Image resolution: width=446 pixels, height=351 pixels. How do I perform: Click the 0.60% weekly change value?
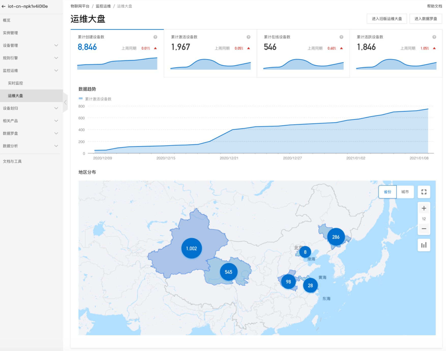[x=332, y=48]
